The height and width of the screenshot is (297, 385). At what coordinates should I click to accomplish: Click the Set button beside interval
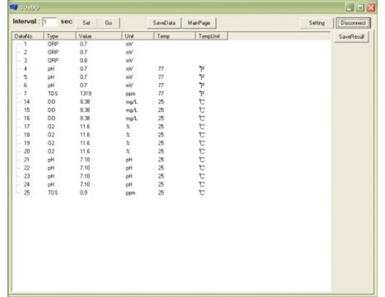pos(87,23)
